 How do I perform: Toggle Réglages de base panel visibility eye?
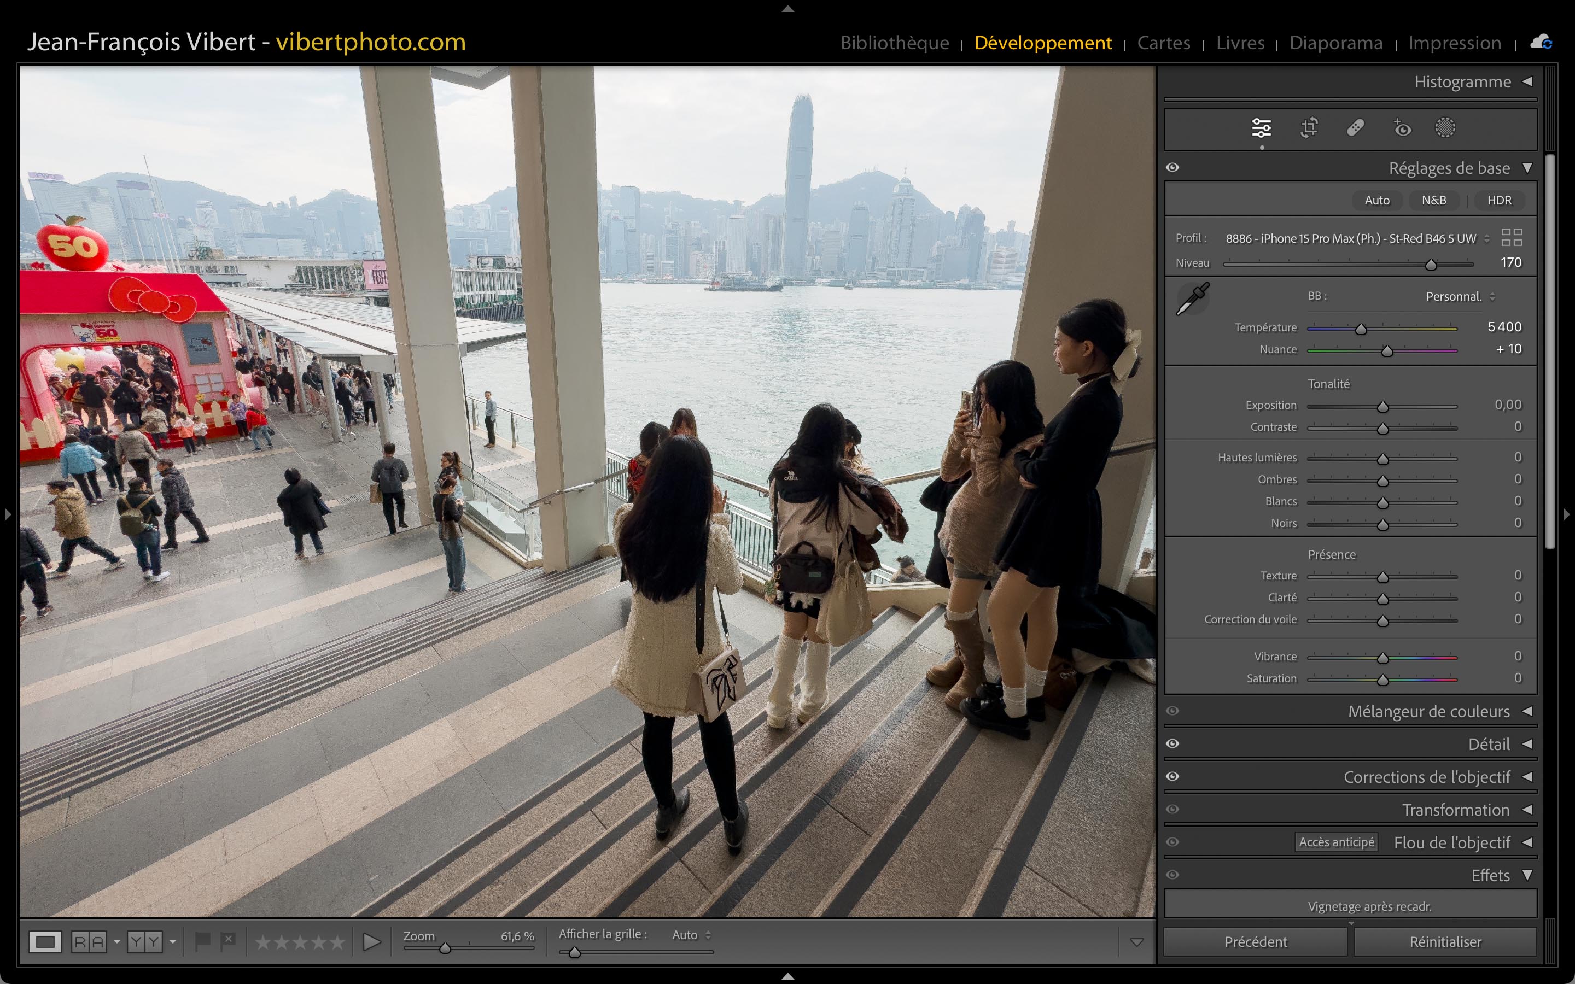(1173, 167)
